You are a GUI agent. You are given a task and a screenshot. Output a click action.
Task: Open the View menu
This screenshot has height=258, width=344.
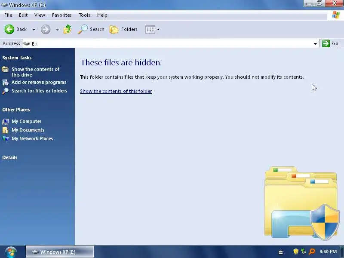40,15
